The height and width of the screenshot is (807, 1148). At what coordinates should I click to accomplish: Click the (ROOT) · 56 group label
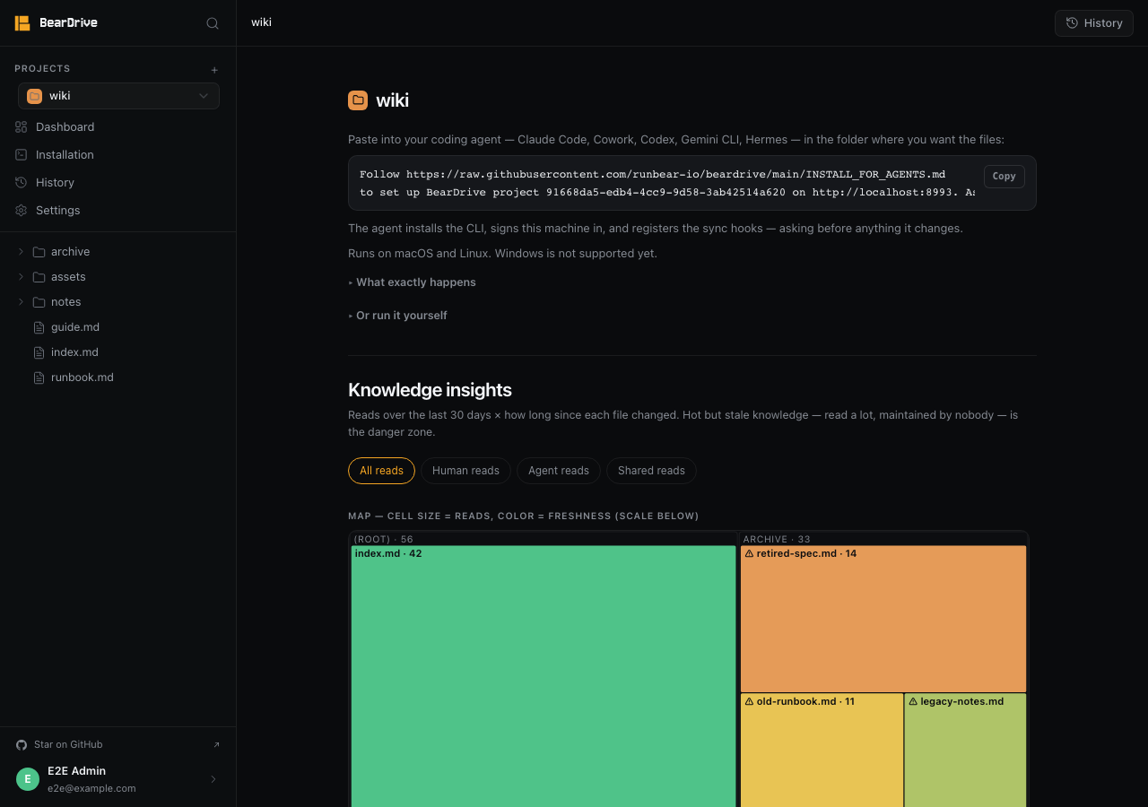point(384,539)
